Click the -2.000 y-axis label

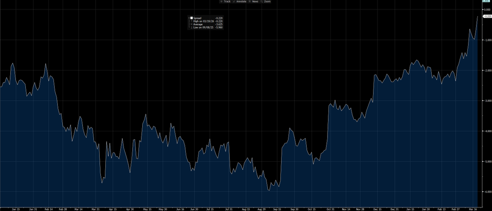pos(487,71)
